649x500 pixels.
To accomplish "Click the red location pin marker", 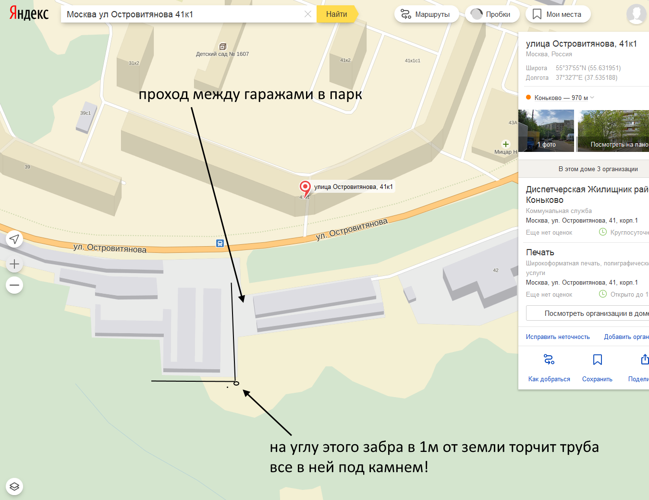I will [305, 188].
